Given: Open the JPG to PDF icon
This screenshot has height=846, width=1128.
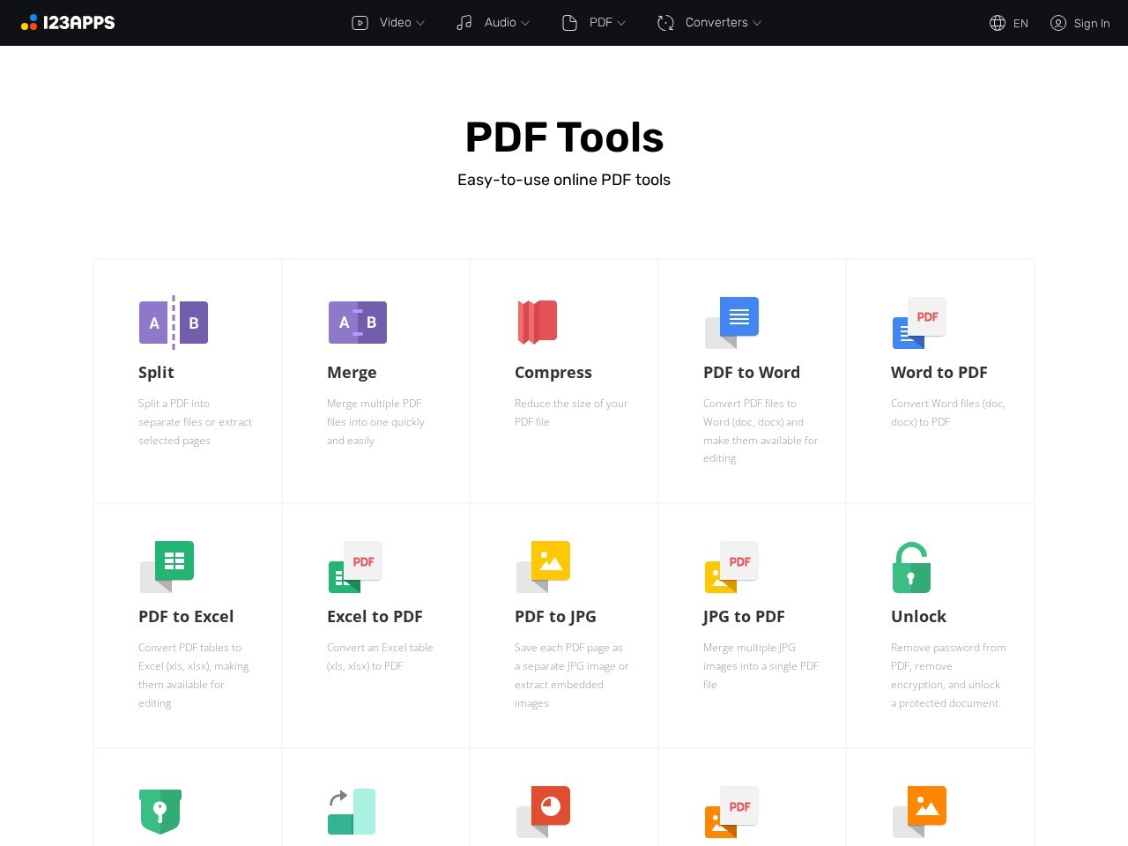Looking at the screenshot, I should click(x=731, y=567).
